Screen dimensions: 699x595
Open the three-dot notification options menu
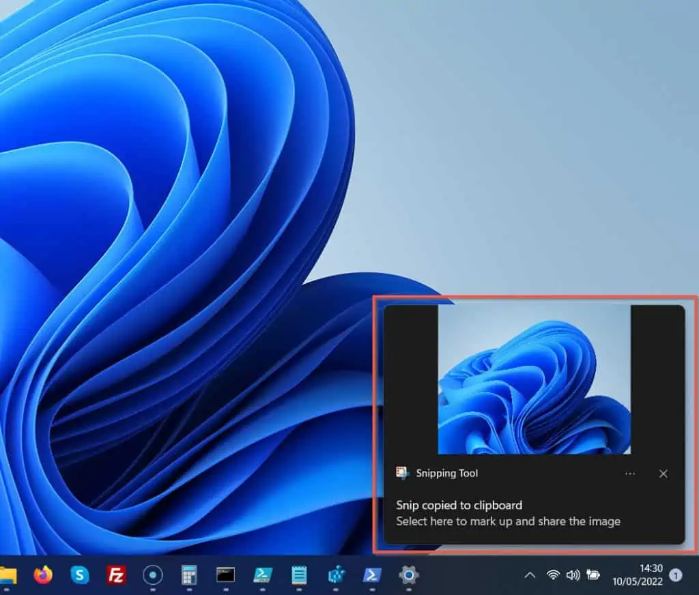click(630, 474)
